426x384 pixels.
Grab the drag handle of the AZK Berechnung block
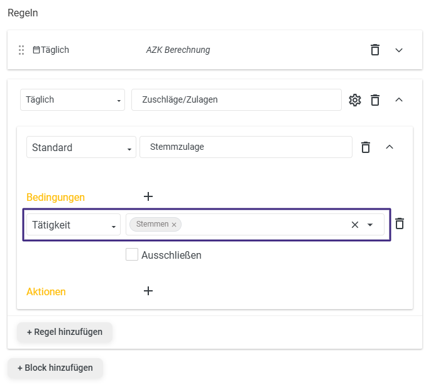coord(21,50)
